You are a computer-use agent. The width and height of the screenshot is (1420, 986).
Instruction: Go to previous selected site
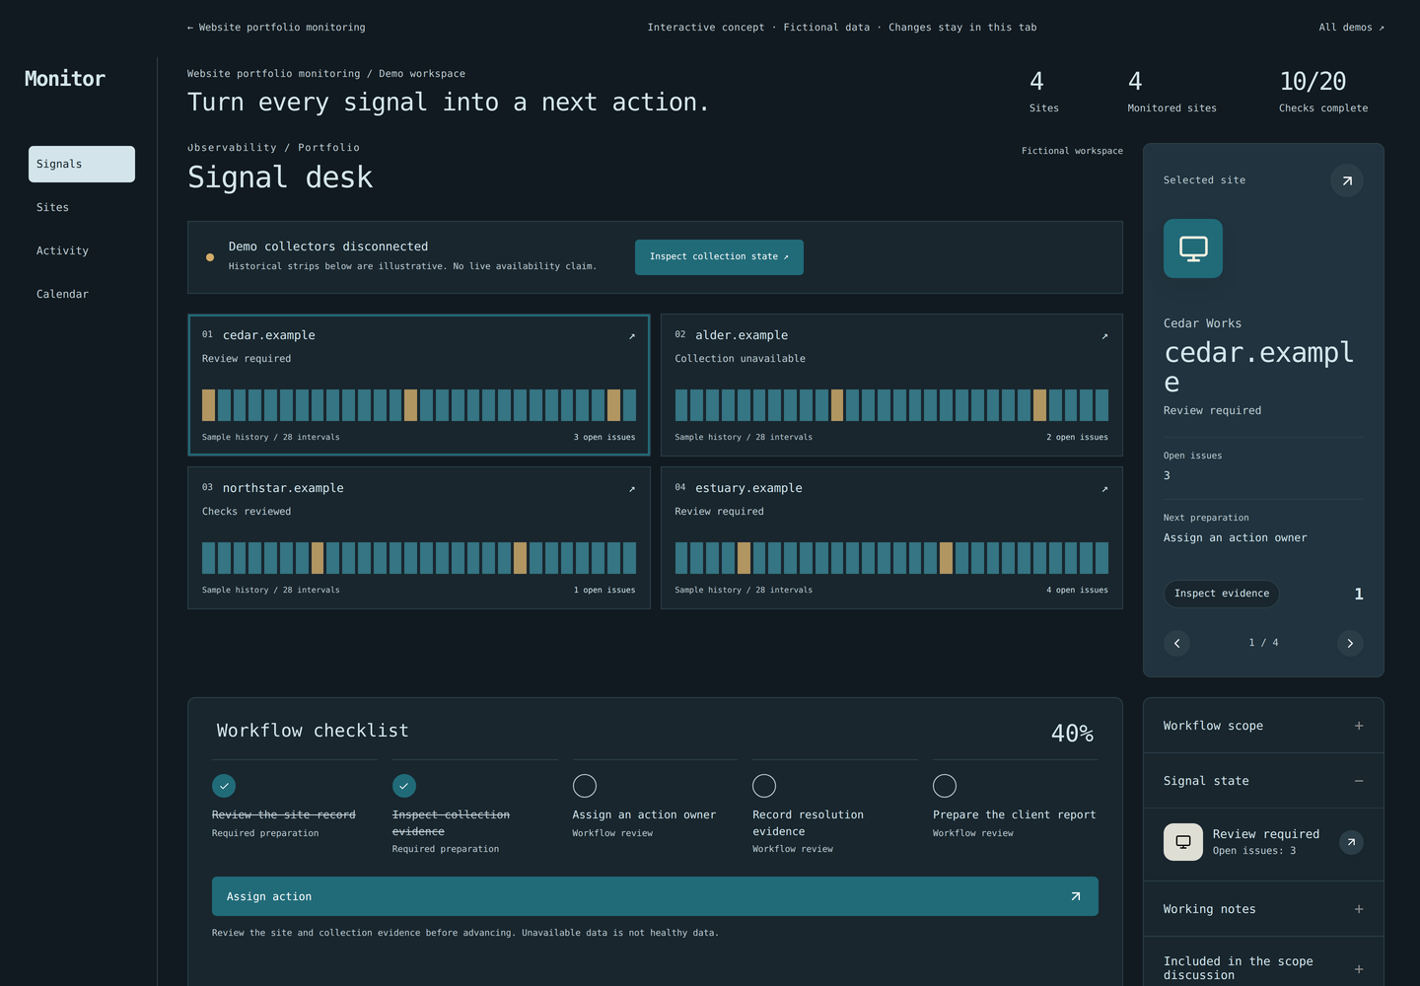click(x=1176, y=643)
